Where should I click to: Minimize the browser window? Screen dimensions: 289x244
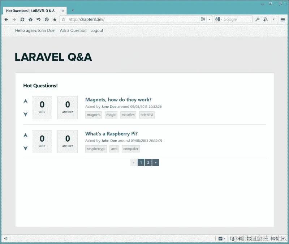(263, 4)
